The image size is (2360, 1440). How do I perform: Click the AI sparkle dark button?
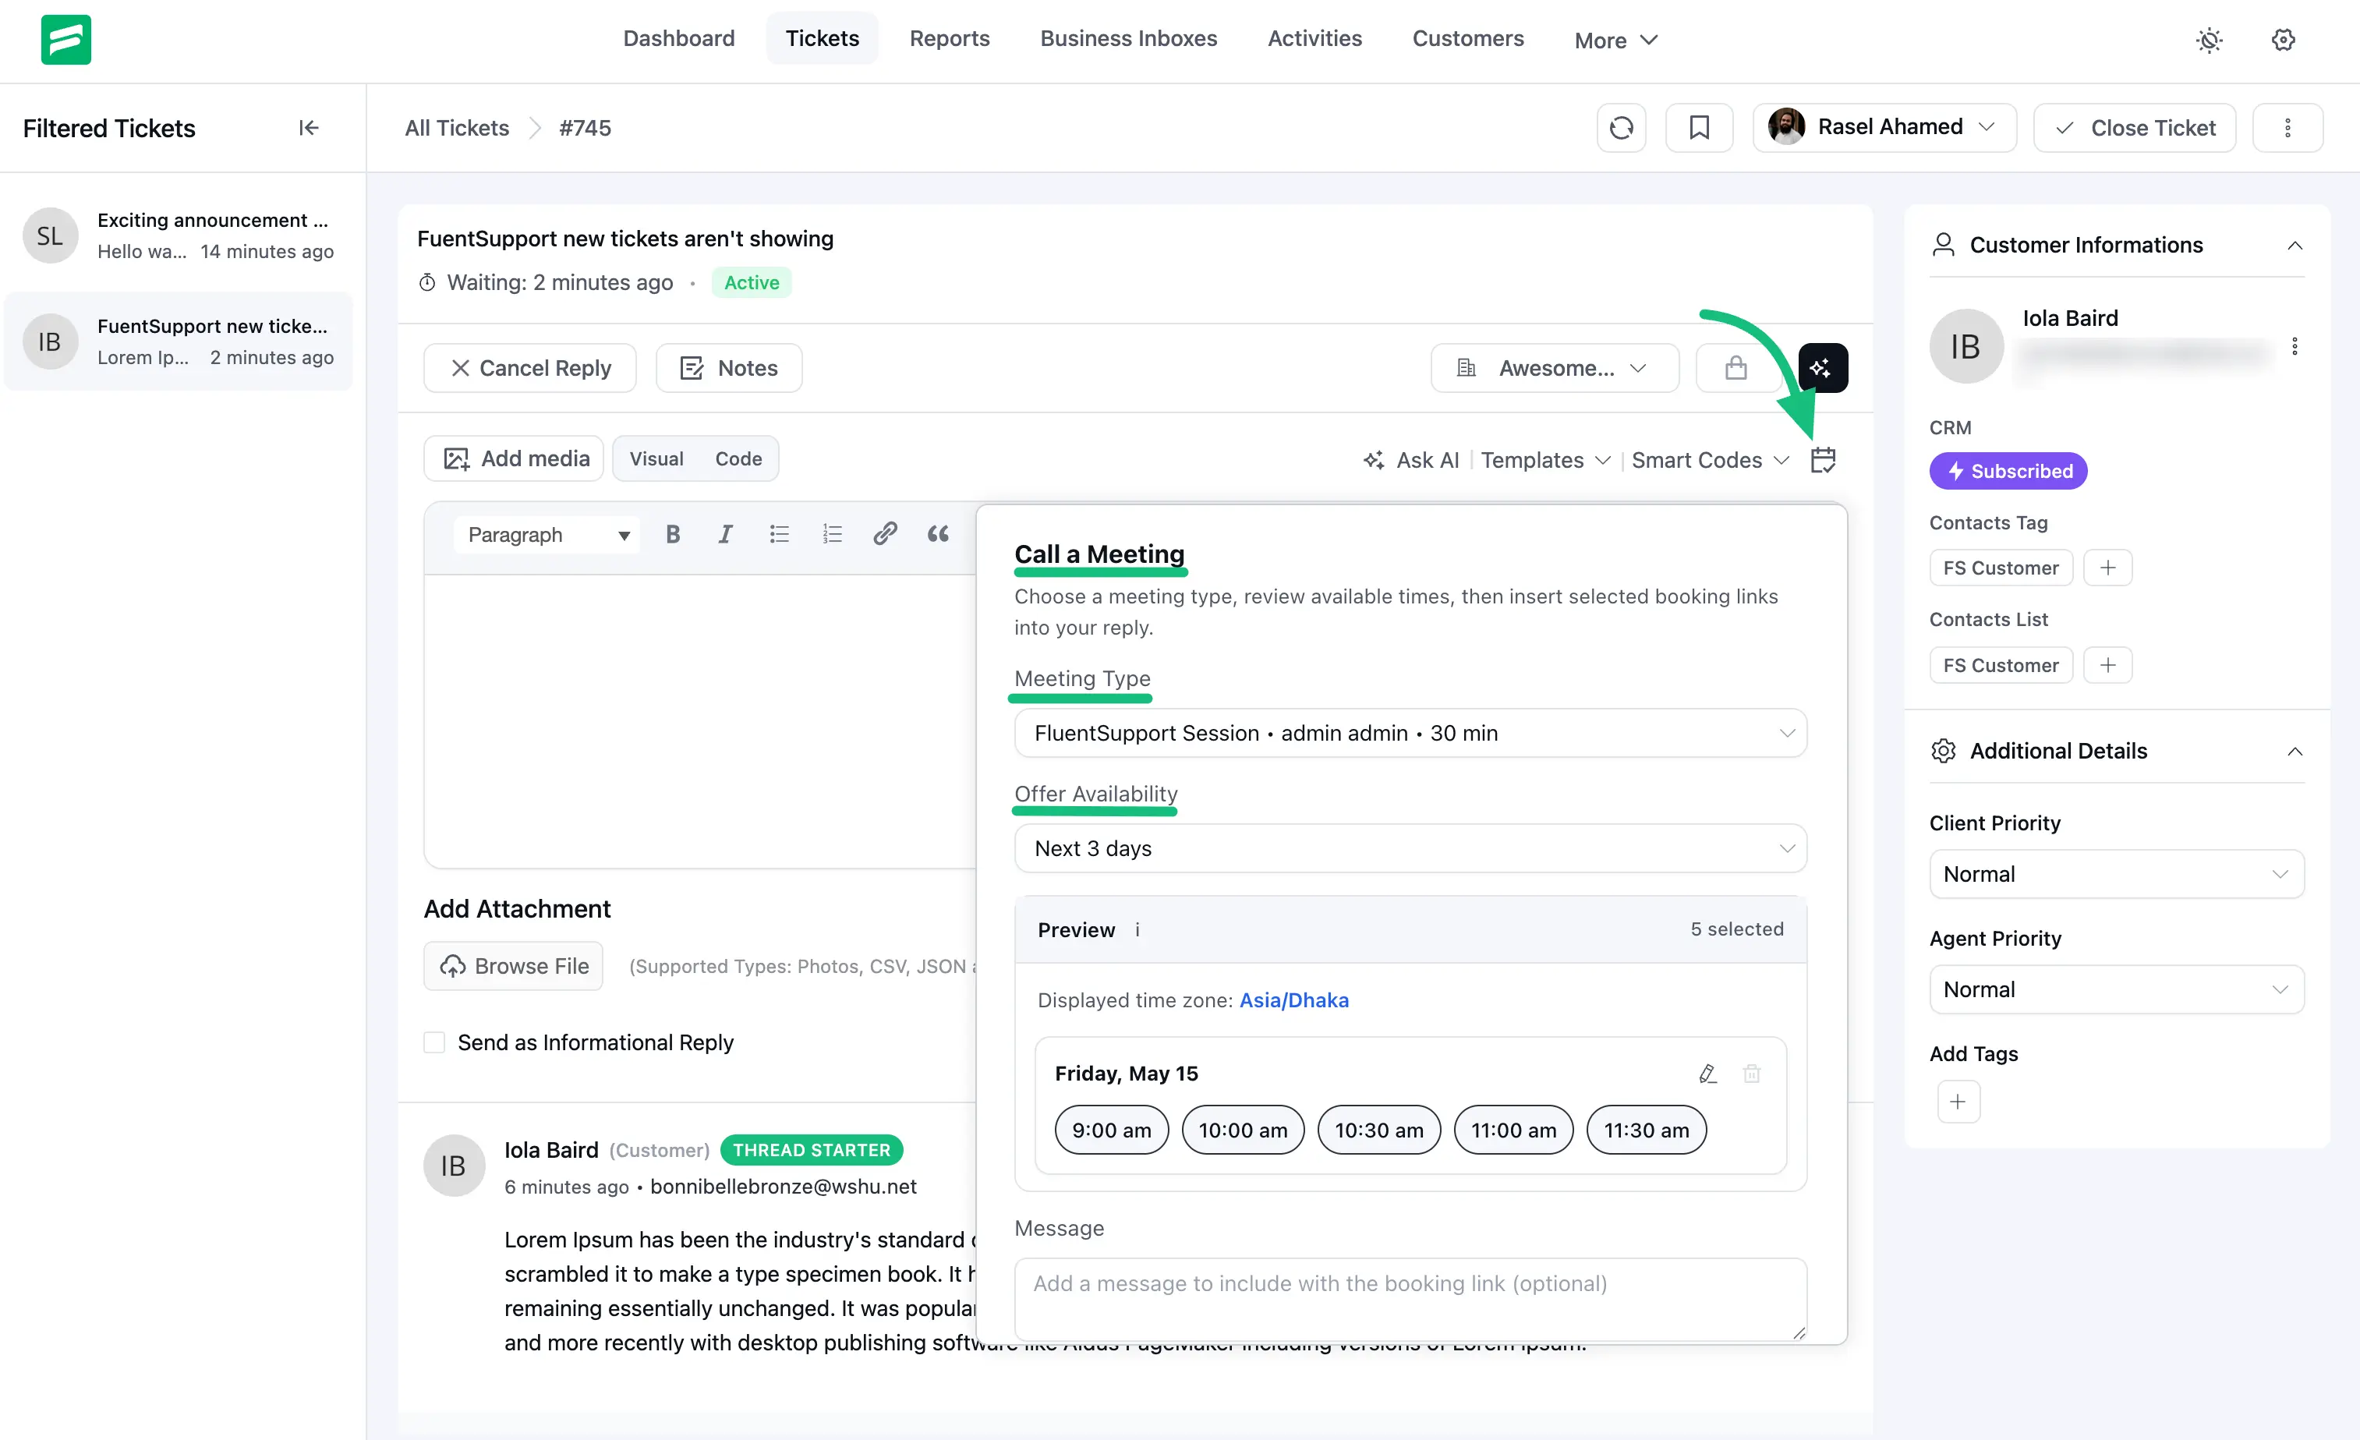coord(1823,368)
